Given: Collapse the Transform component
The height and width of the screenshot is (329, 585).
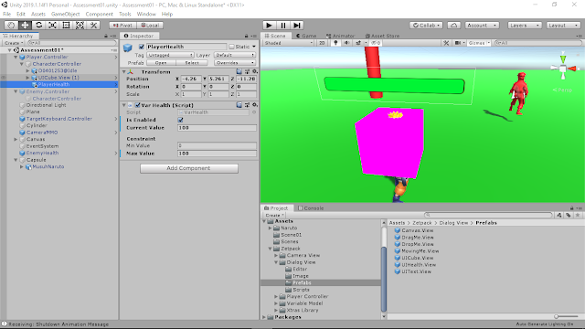Looking at the screenshot, I should pos(124,71).
